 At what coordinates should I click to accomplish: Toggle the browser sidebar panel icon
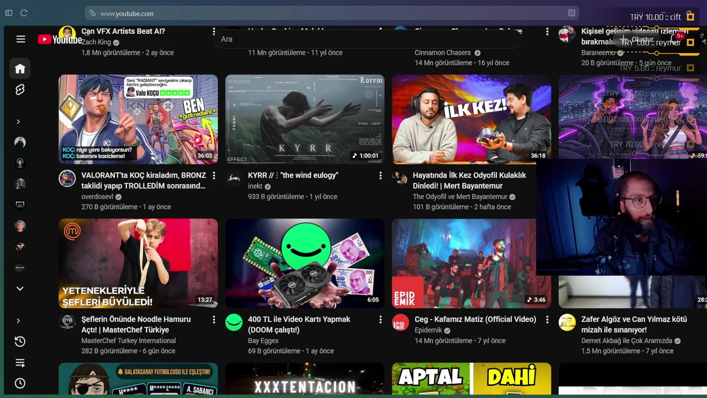(8, 13)
